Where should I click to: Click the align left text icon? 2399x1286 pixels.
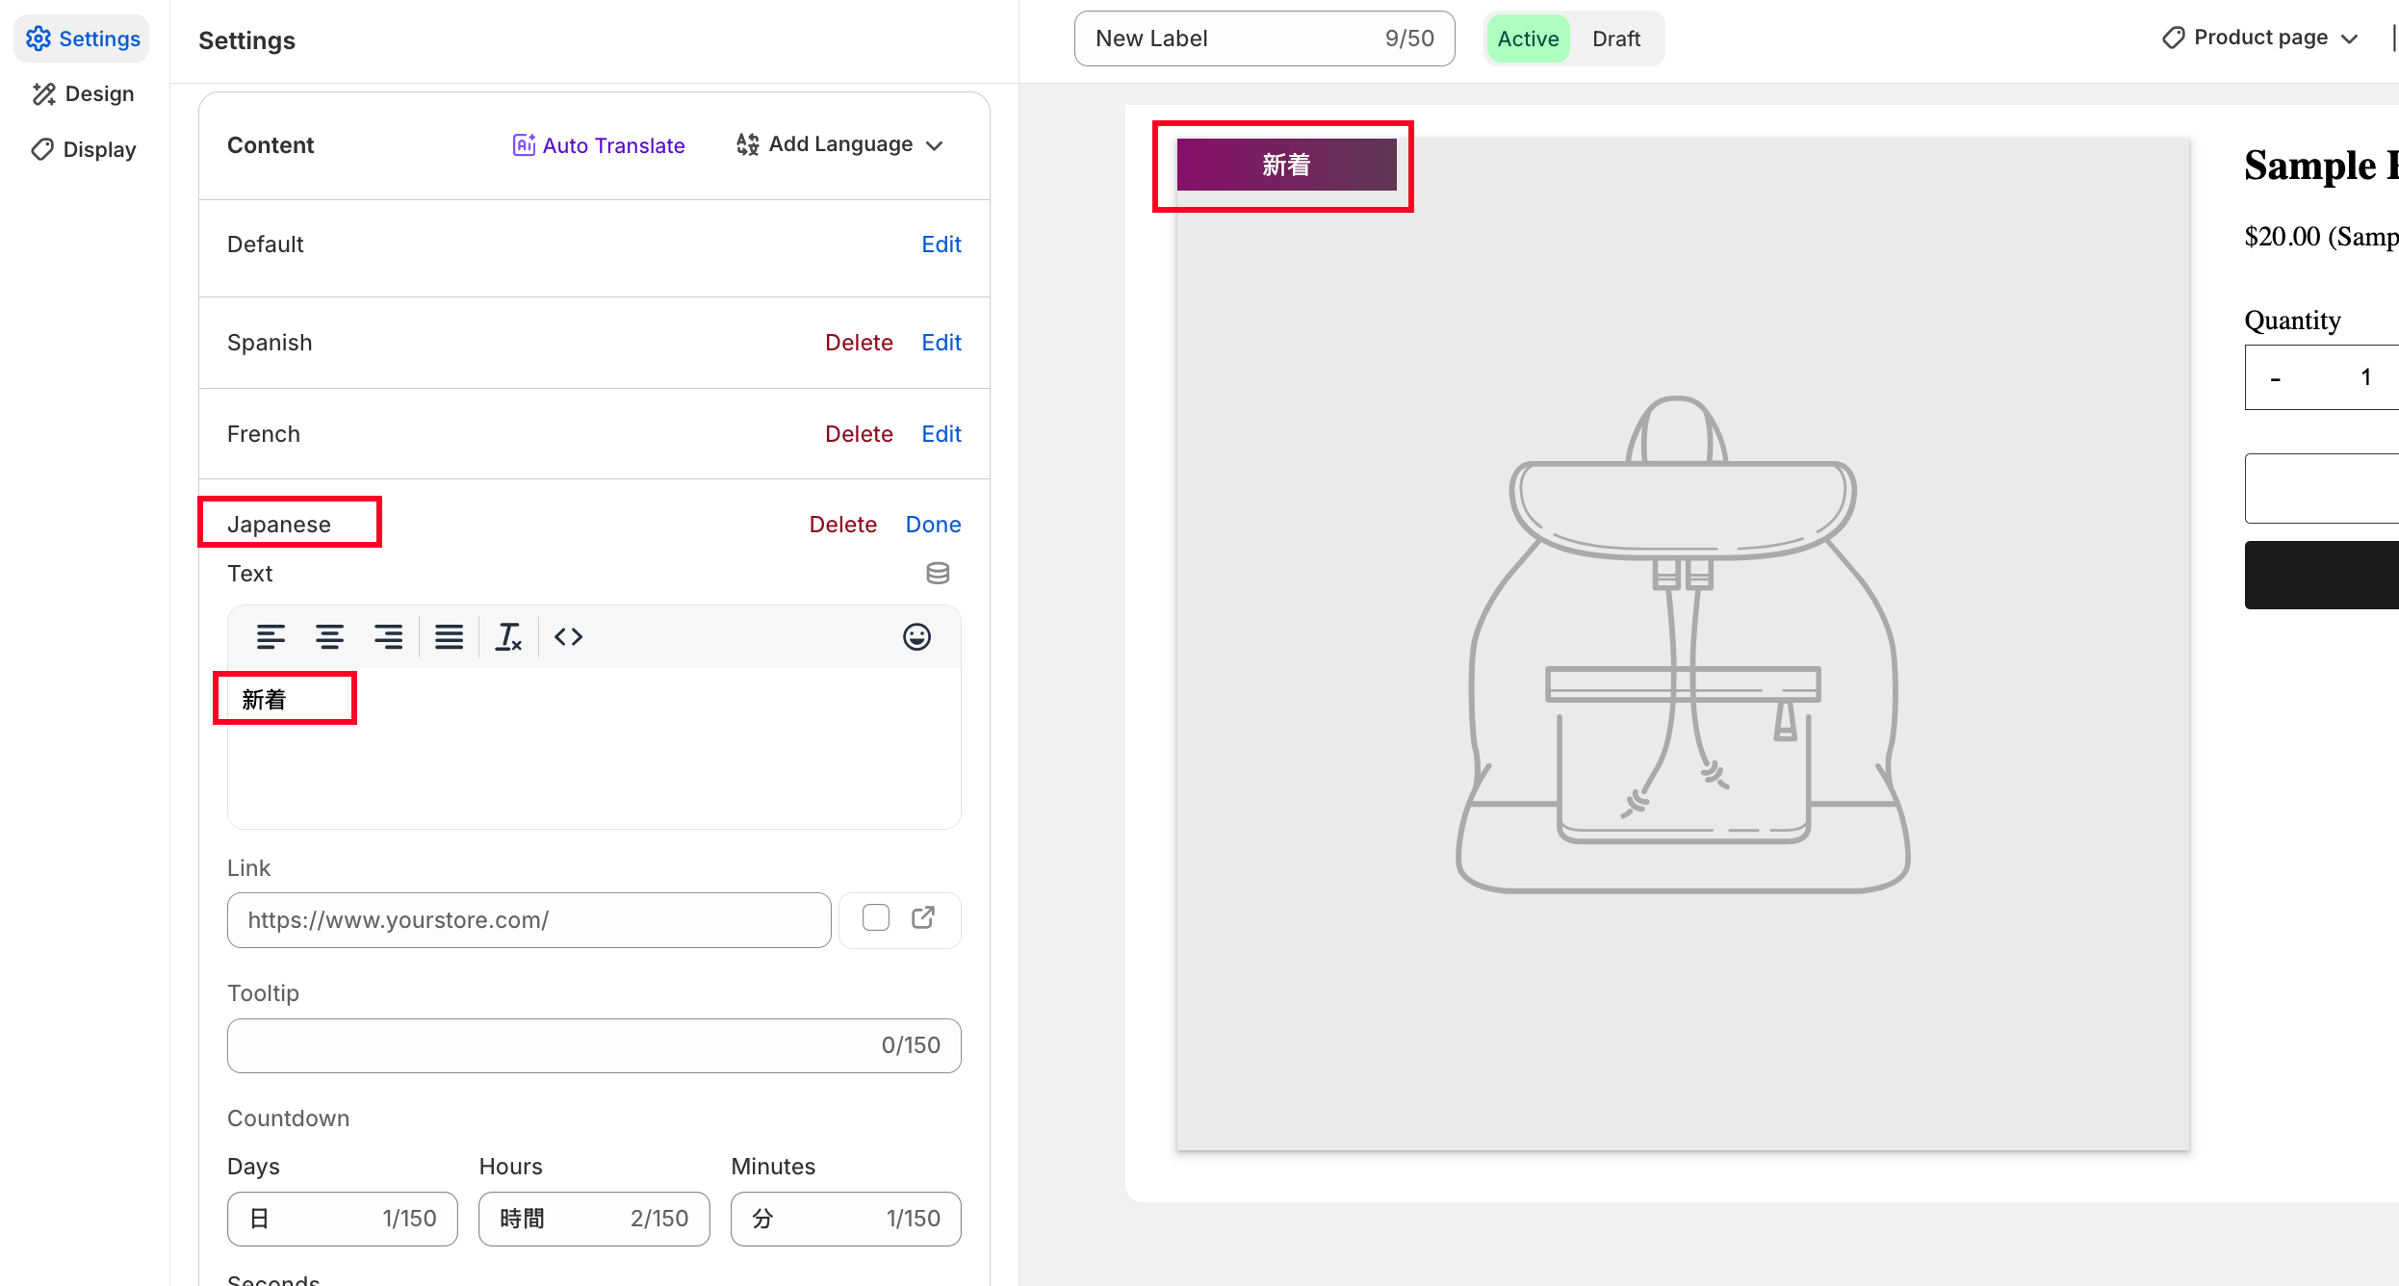coord(271,637)
